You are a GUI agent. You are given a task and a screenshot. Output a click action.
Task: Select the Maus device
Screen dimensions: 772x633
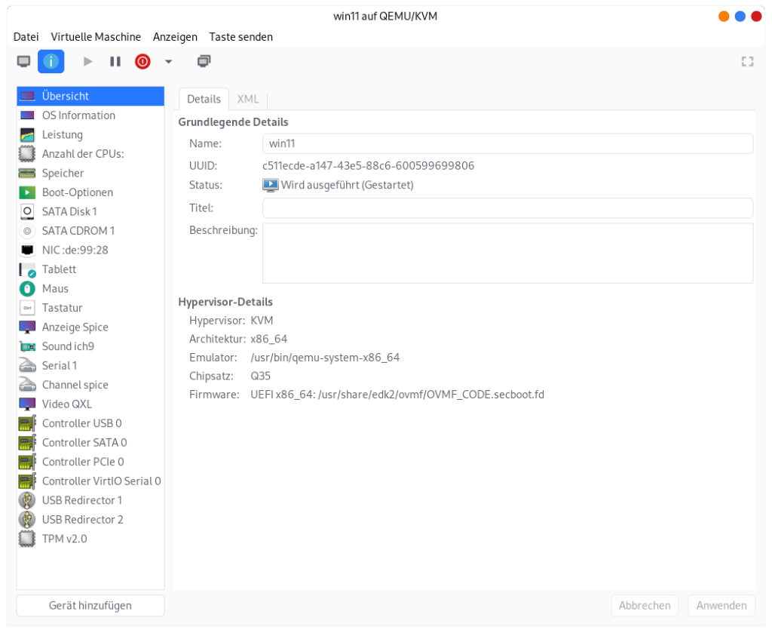[x=90, y=288]
